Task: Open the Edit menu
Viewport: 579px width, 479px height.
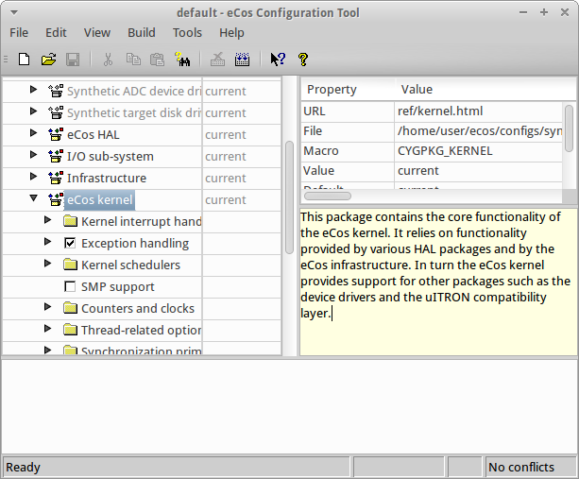Action: (x=56, y=33)
